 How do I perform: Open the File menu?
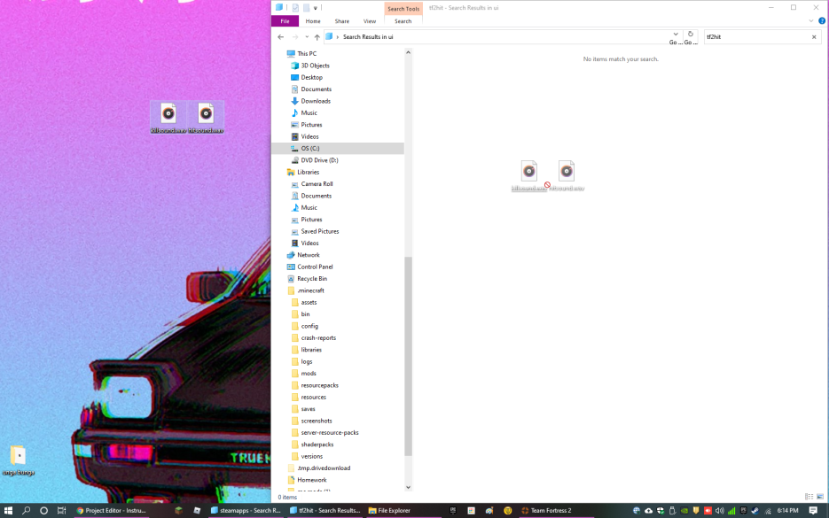pos(284,20)
